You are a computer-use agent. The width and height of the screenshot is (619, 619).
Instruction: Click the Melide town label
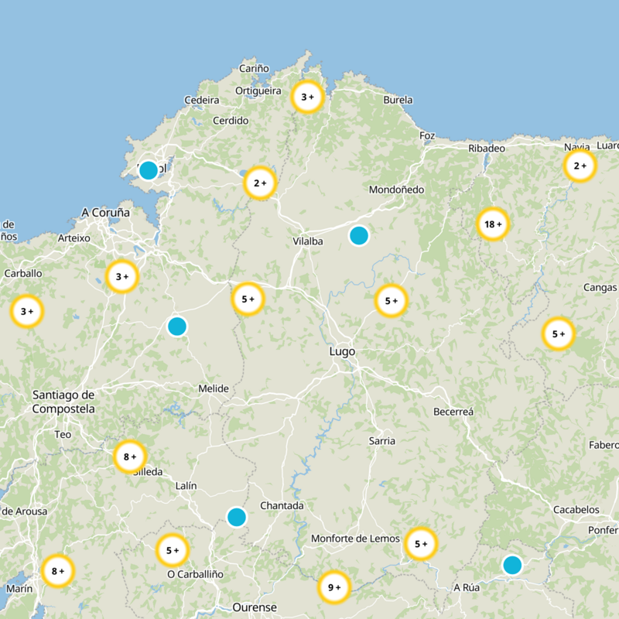click(x=214, y=389)
